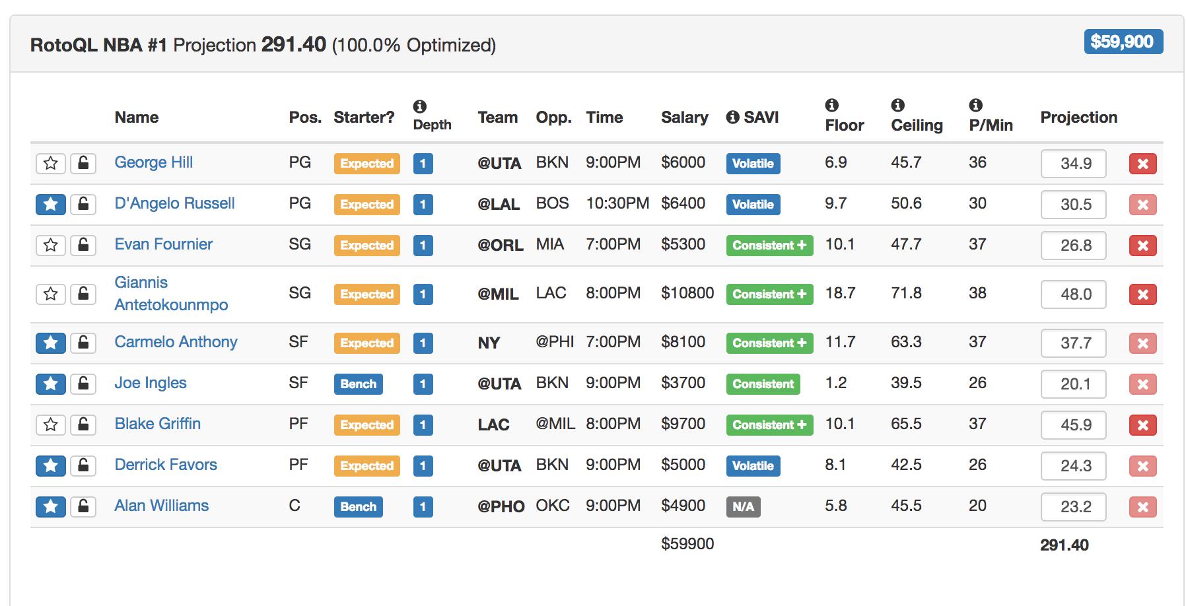
Task: Star Evan Fournier as favorite
Action: coord(51,245)
